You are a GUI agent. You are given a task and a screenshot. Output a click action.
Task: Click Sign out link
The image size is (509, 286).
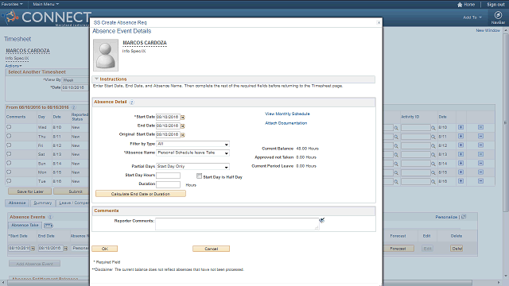(x=495, y=5)
